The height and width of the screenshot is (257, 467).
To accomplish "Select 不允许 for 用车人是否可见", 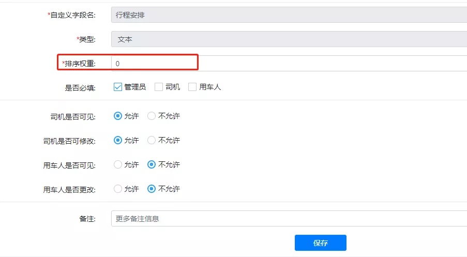I will click(x=152, y=164).
